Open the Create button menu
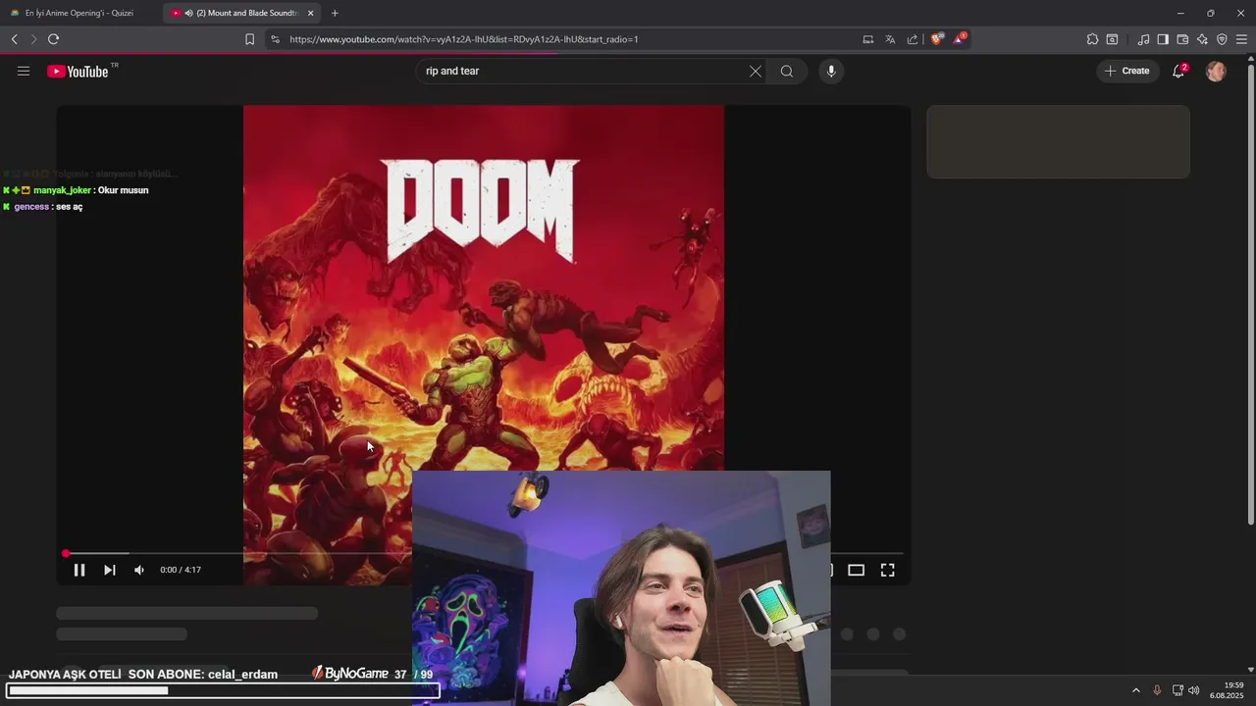 pyautogui.click(x=1126, y=71)
